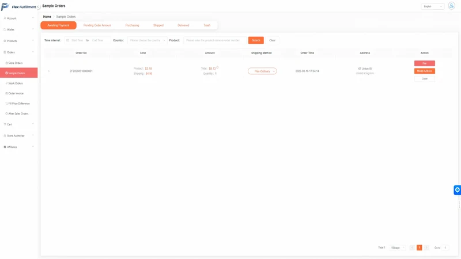Switch to the Trash tab
461x259 pixels.
[207, 25]
